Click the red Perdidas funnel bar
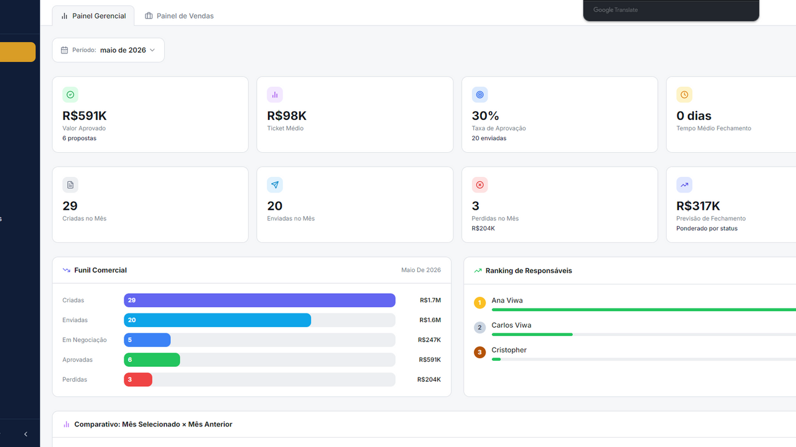 (x=138, y=380)
